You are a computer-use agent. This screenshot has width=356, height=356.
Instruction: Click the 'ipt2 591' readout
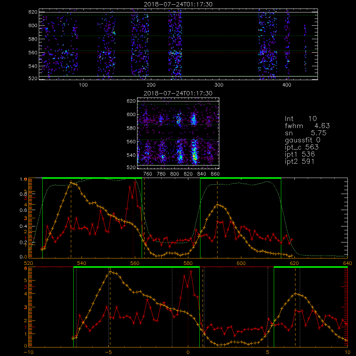pyautogui.click(x=300, y=161)
